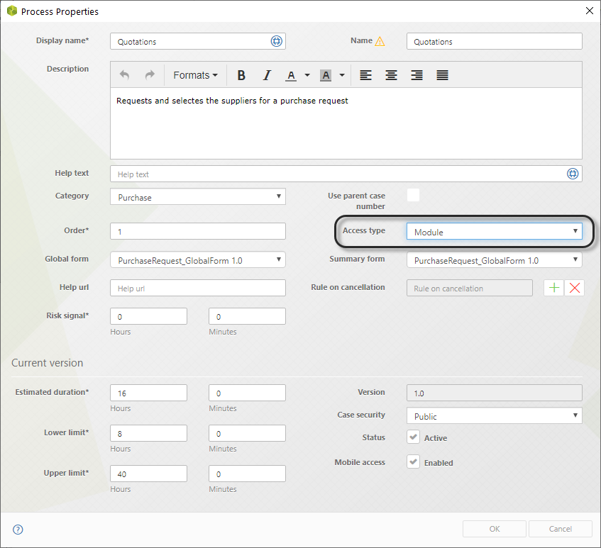Click the undo icon in description toolbar
The image size is (601, 548).
click(124, 74)
